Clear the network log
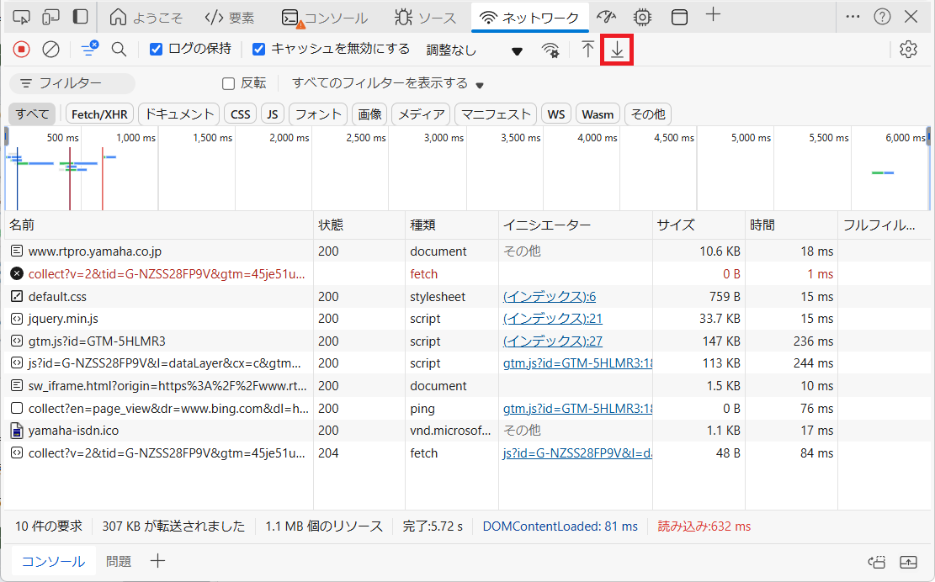 click(x=50, y=50)
